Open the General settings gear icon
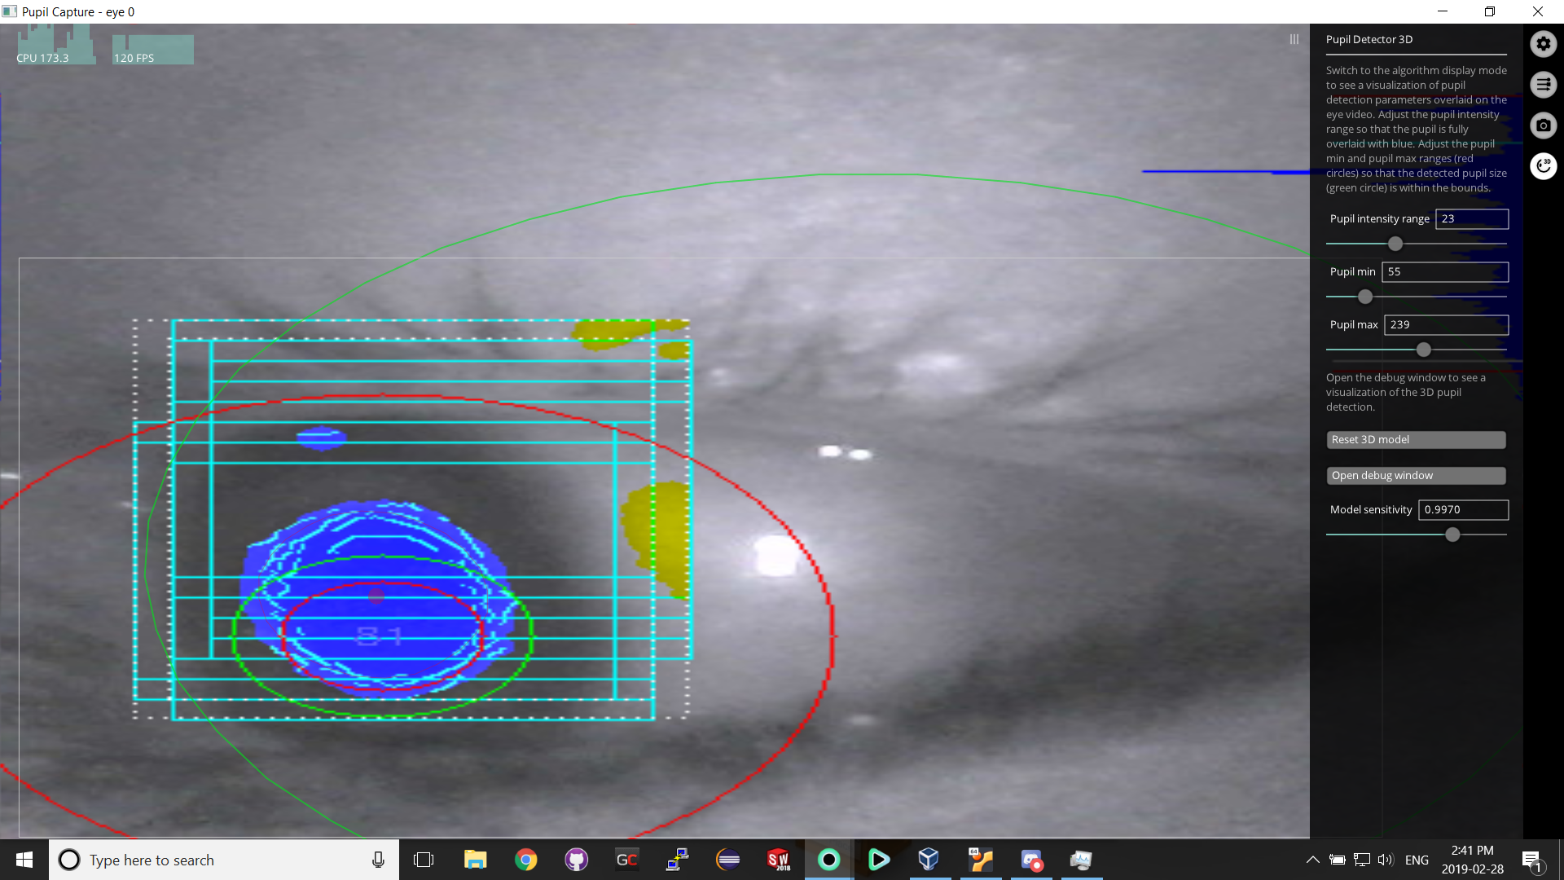The image size is (1564, 880). [x=1543, y=44]
